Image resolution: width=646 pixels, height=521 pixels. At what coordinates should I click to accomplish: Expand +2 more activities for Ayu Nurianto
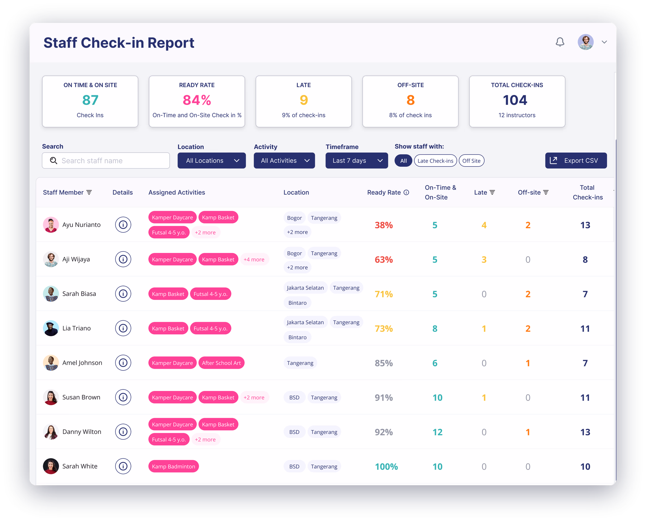click(205, 232)
